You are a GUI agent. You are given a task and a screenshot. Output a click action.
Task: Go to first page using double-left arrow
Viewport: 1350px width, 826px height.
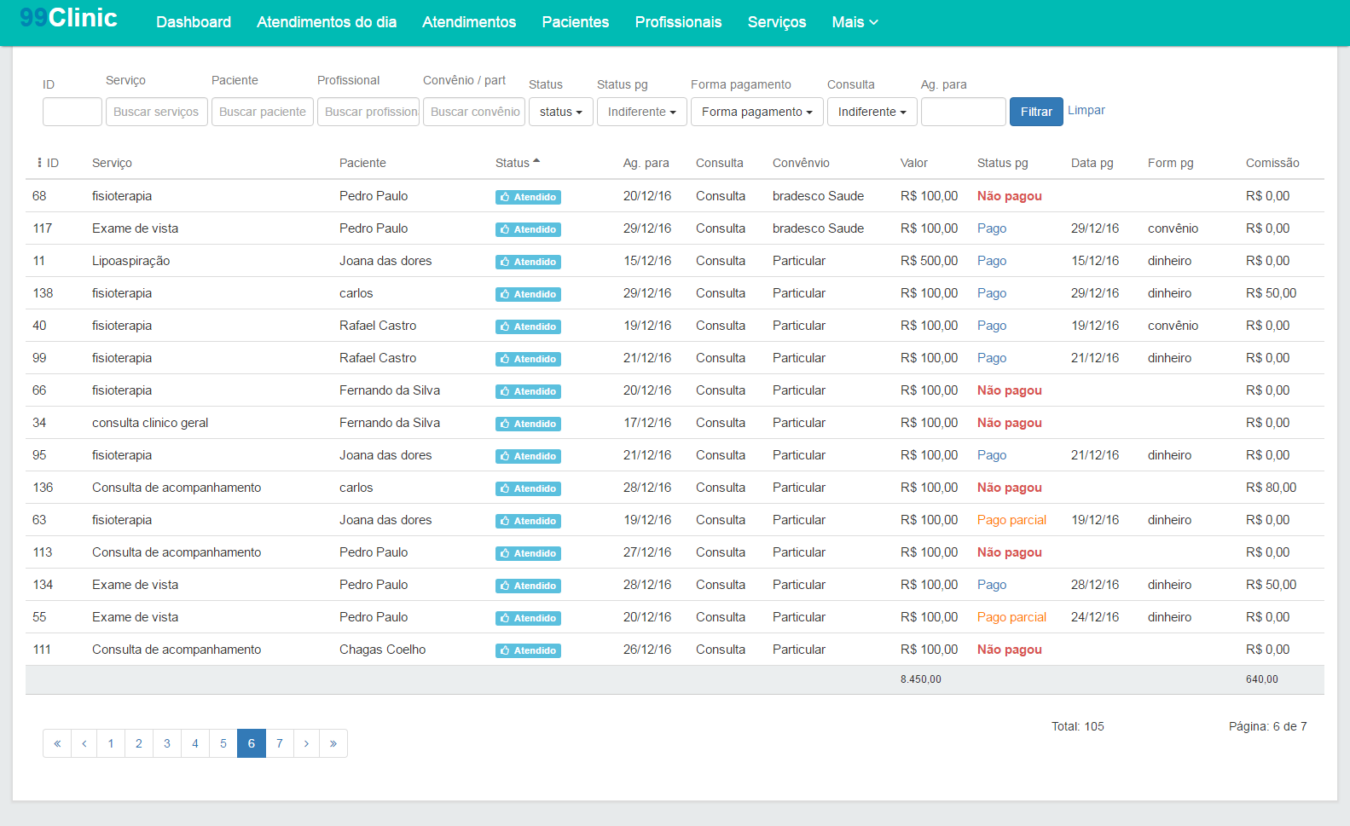coord(57,743)
